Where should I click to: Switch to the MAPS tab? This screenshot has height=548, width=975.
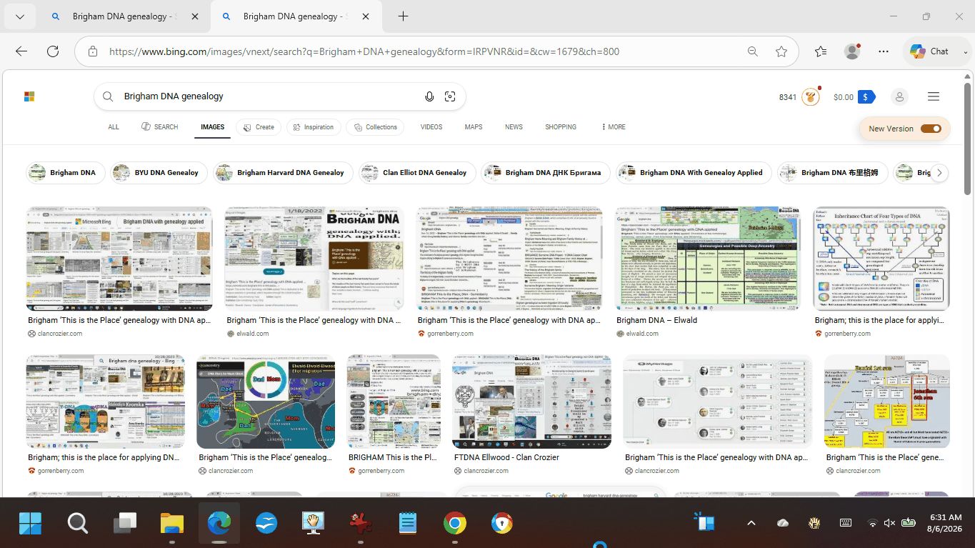coord(474,127)
